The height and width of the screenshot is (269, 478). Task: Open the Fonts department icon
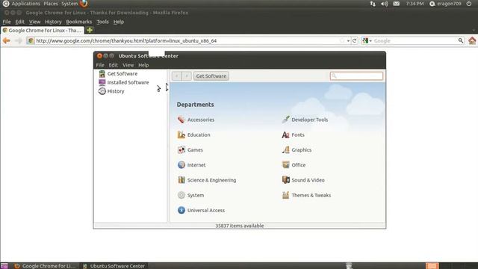285,134
